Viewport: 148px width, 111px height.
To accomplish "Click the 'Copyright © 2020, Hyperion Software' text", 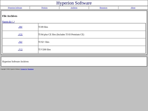I will pos(10,69).
